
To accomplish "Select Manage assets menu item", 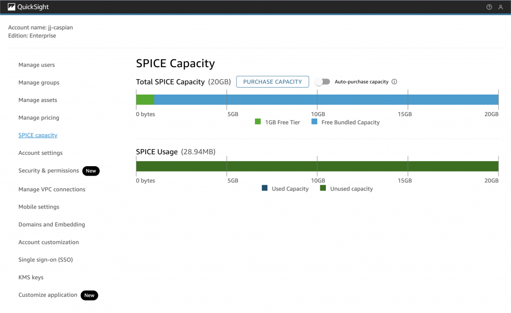I will coord(38,100).
